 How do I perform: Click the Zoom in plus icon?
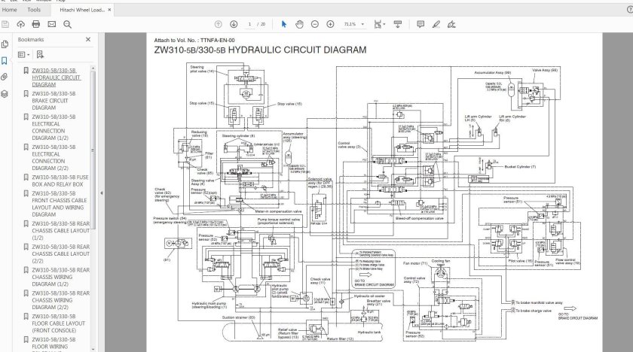pyautogui.click(x=331, y=24)
